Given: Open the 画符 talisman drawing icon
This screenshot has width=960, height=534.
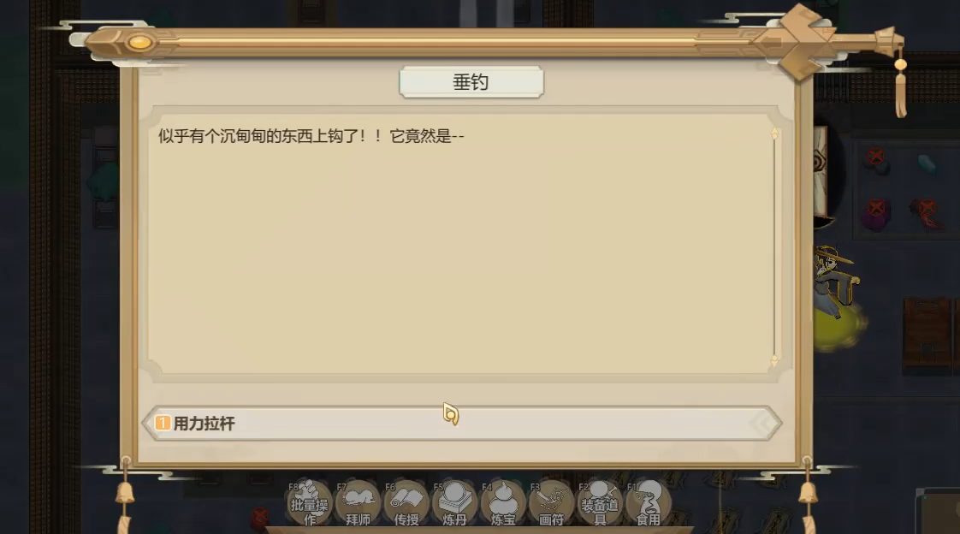Looking at the screenshot, I should point(551,503).
